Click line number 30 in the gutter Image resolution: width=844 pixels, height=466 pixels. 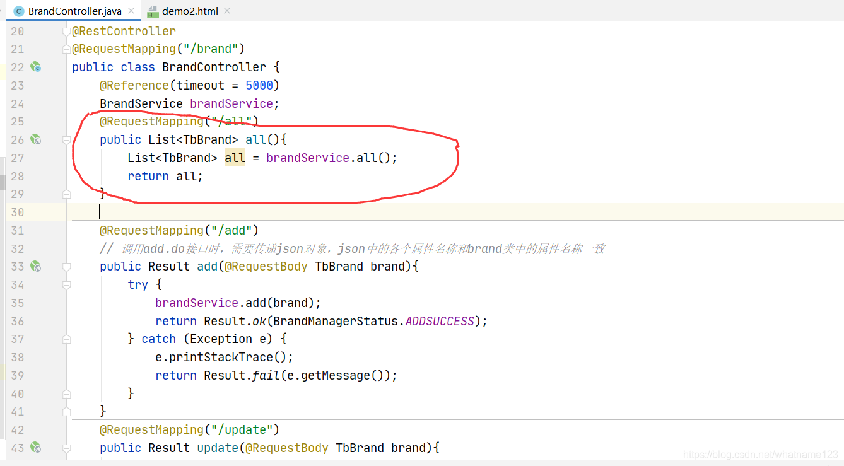click(x=18, y=212)
